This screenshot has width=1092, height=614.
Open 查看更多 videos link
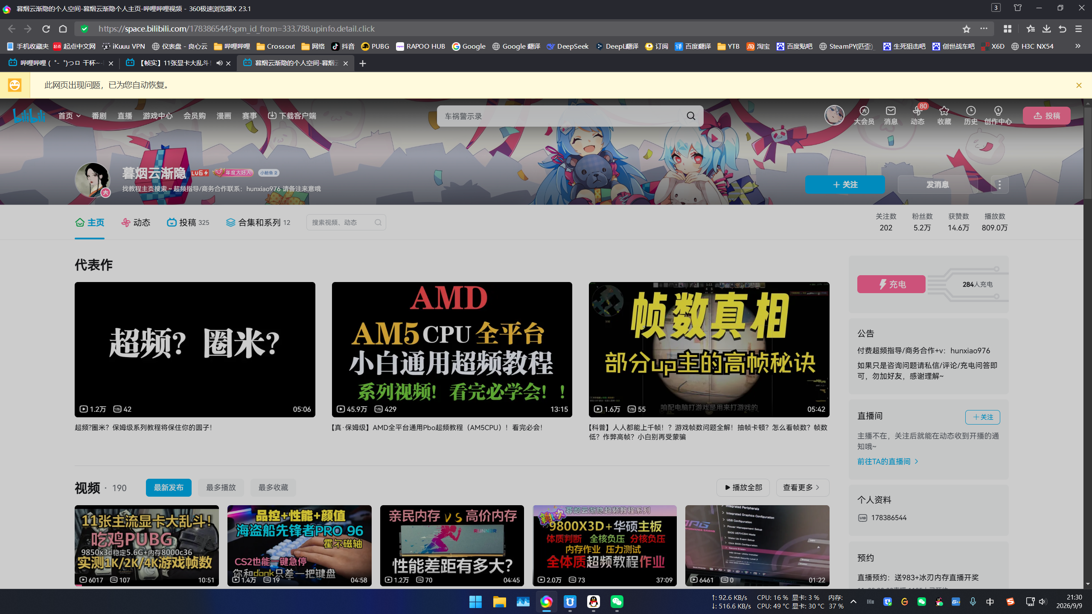(x=802, y=487)
